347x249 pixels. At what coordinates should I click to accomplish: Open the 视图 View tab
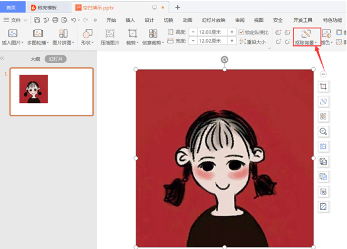tap(259, 20)
